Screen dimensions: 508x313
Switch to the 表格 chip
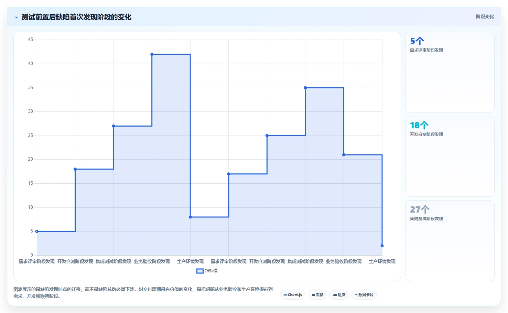coord(317,295)
